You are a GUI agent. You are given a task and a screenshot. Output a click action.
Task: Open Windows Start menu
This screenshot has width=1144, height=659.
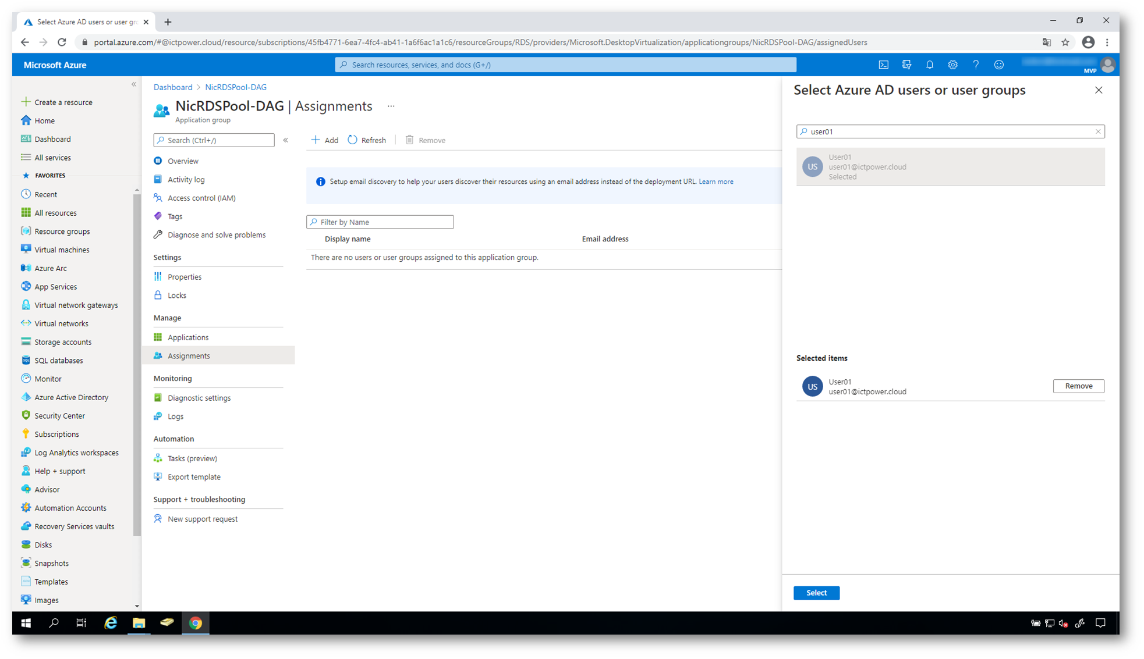pyautogui.click(x=26, y=623)
